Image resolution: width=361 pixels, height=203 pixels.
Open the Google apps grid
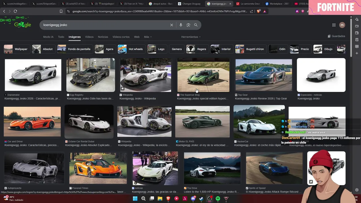[x=334, y=25]
